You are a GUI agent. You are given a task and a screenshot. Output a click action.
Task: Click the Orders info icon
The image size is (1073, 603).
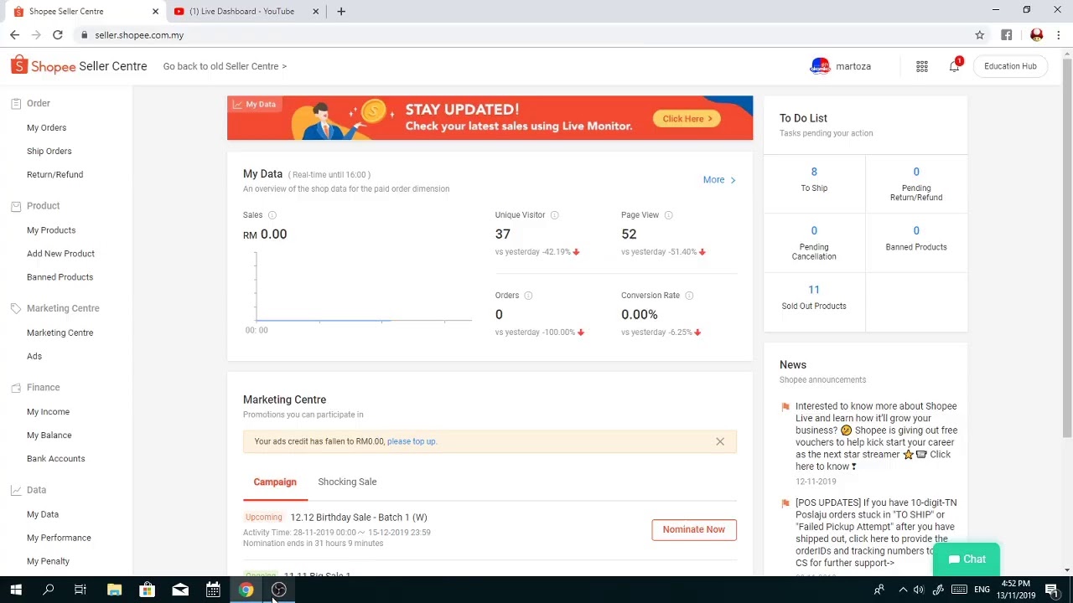point(528,296)
